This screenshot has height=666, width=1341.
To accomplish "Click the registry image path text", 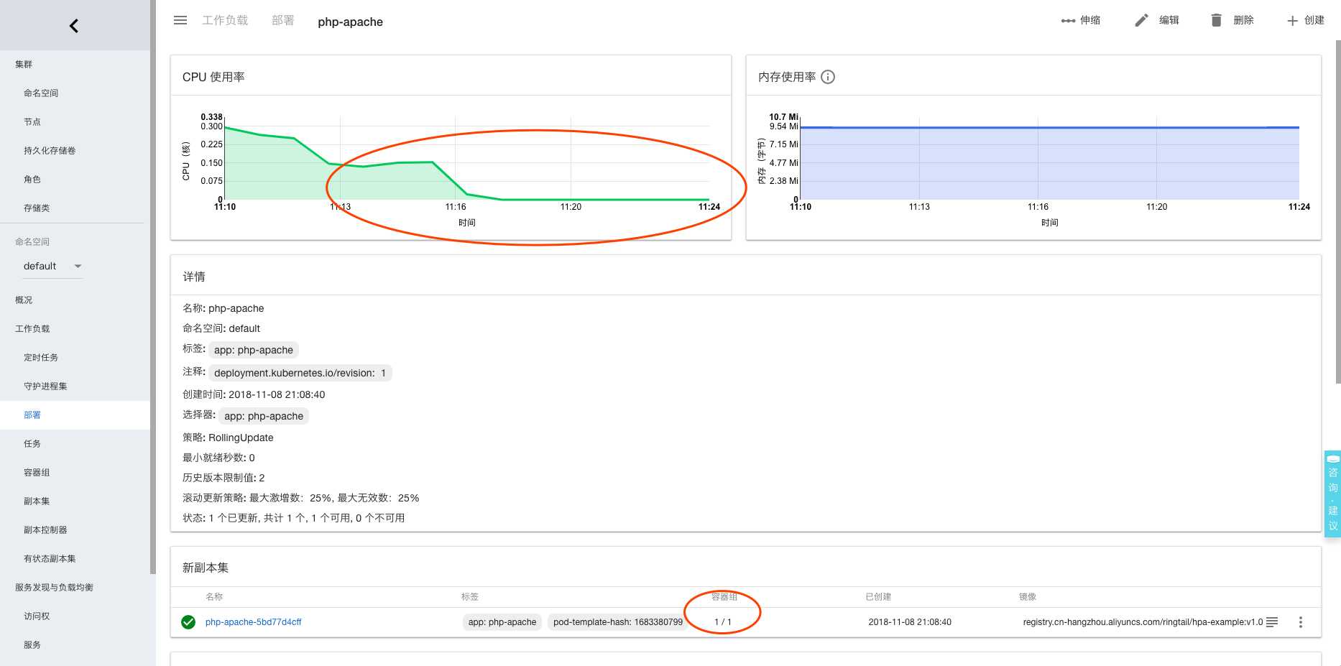I will (x=1143, y=622).
